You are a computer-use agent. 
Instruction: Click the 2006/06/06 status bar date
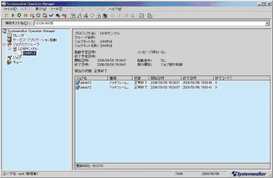point(211,174)
